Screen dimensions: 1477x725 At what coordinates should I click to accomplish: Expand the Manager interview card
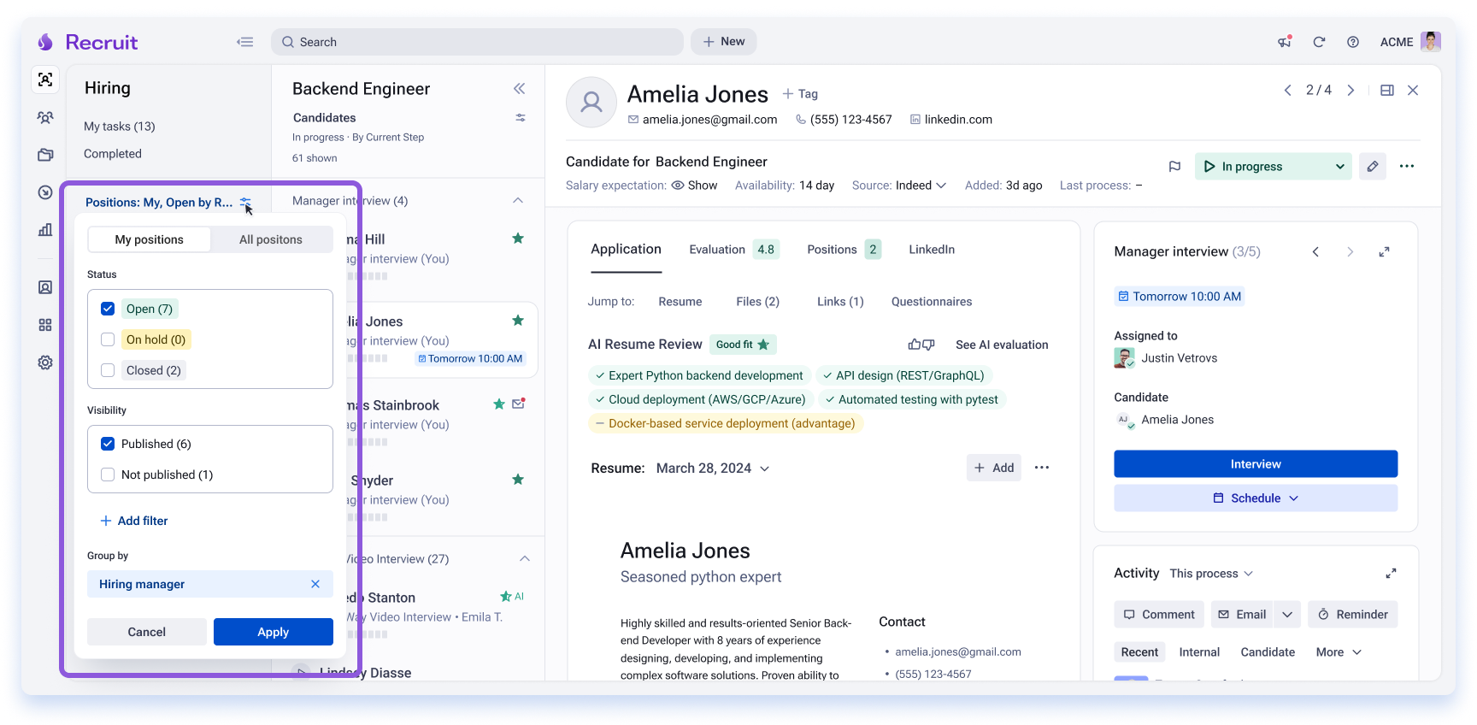tap(1384, 251)
